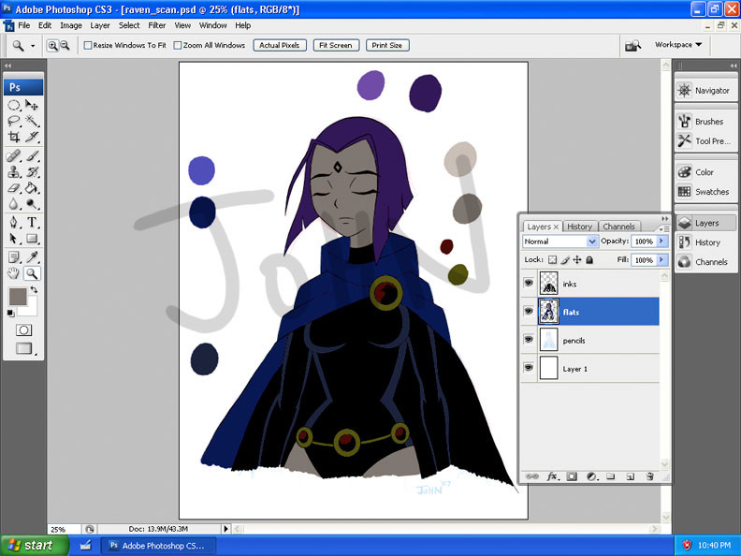
Task: Select the Crop tool
Action: tap(14, 137)
